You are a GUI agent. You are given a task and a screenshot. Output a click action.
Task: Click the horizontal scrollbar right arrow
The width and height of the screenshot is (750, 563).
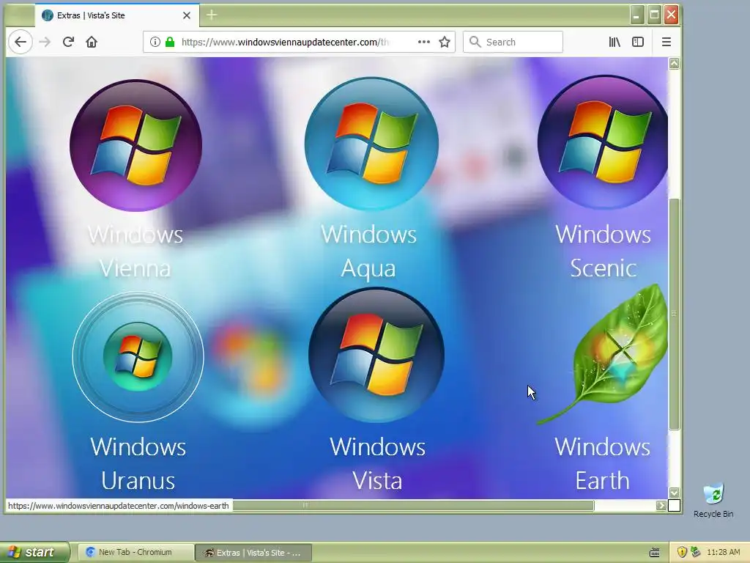point(661,506)
